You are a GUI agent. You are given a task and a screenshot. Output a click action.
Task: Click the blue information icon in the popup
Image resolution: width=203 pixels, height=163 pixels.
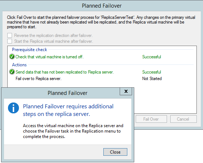coord(13,108)
